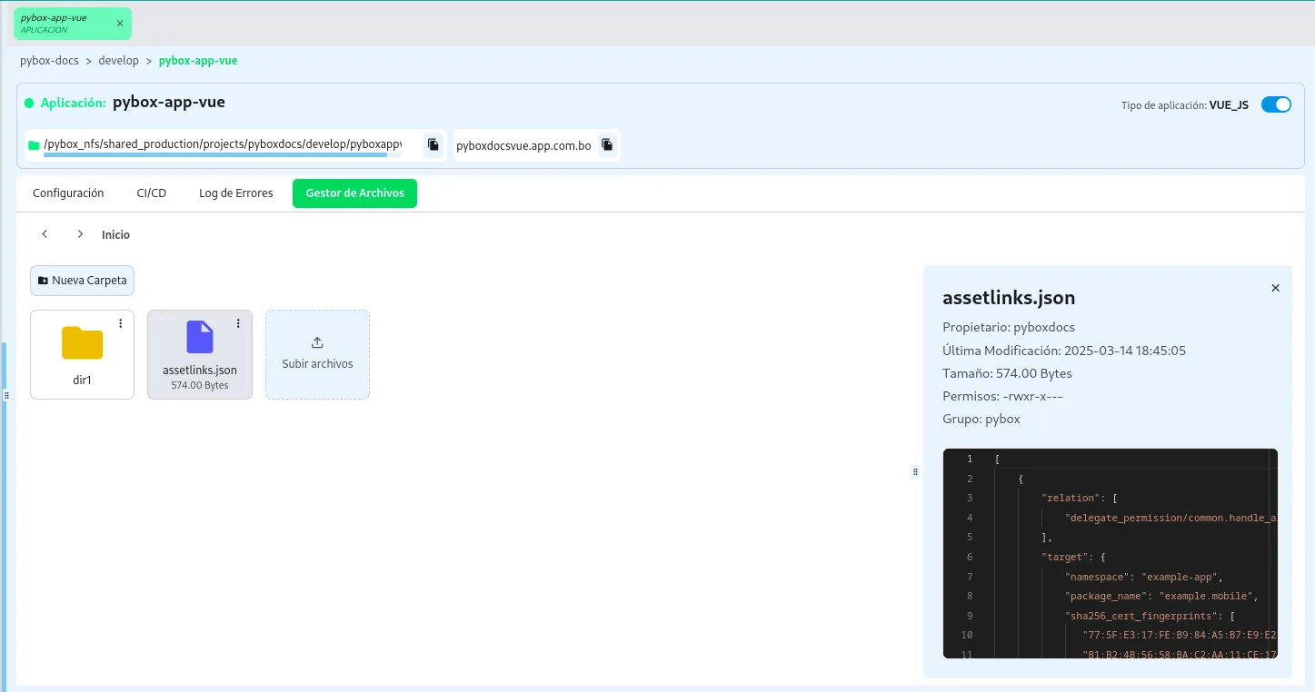1315x692 pixels.
Task: Select the assetlinks.json file icon
Action: (x=200, y=337)
